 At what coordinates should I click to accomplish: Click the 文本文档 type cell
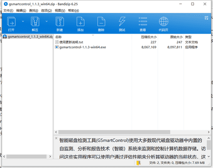tap(191, 42)
